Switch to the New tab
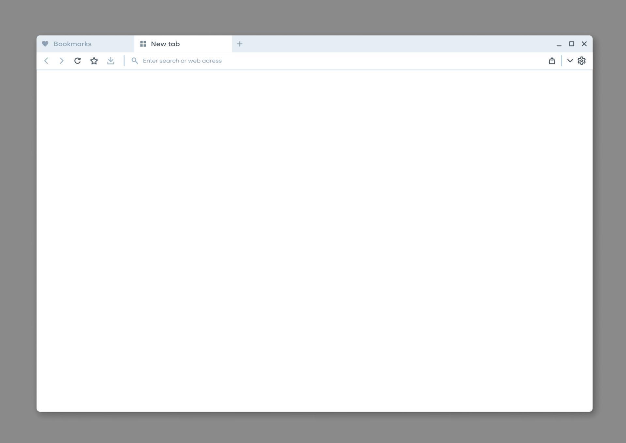 coord(165,44)
